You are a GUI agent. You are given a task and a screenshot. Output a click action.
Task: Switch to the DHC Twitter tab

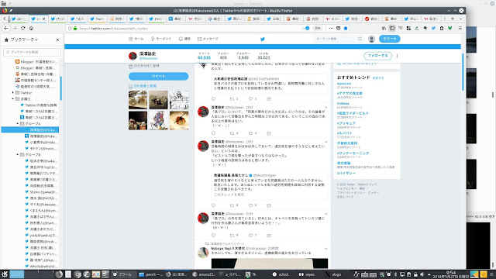[156, 19]
